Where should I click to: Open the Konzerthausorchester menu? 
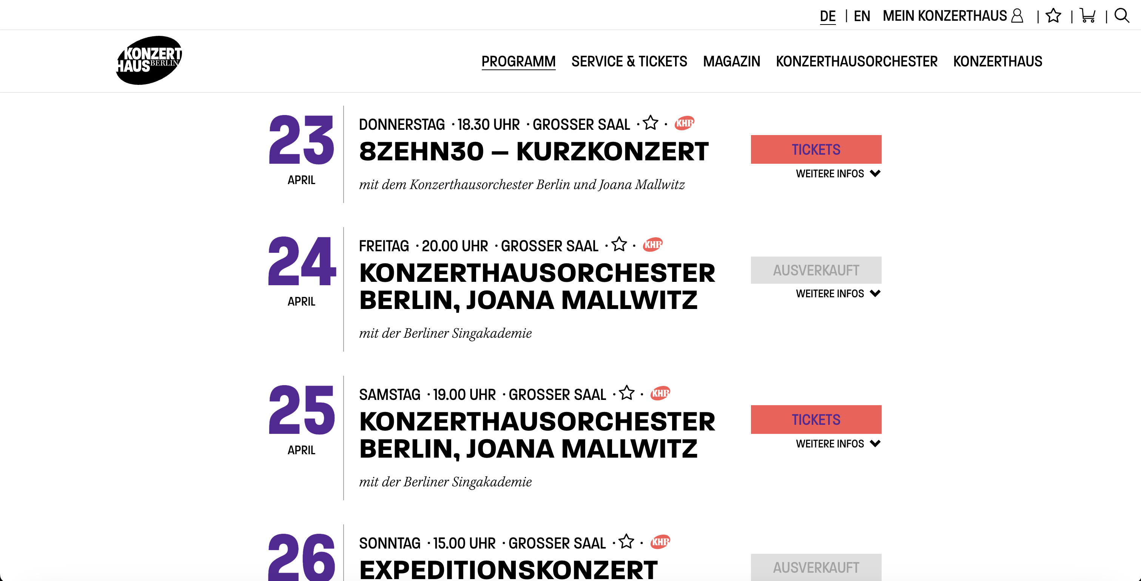tap(856, 61)
